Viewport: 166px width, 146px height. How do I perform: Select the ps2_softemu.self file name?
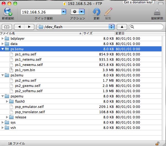click(x=29, y=91)
